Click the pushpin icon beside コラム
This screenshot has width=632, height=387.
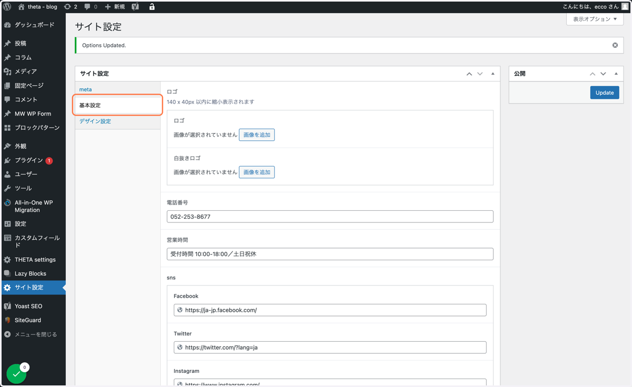click(x=7, y=57)
